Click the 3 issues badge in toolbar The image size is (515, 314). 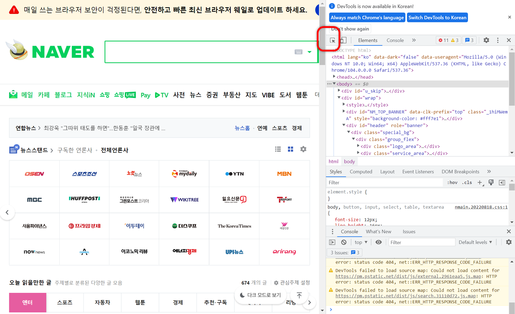point(469,40)
